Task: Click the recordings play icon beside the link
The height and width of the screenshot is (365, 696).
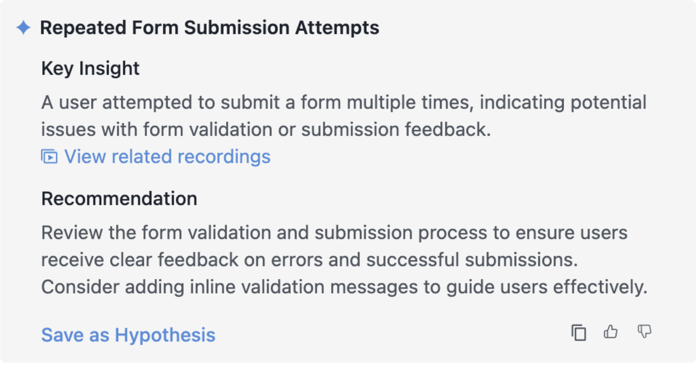Action: click(x=49, y=157)
